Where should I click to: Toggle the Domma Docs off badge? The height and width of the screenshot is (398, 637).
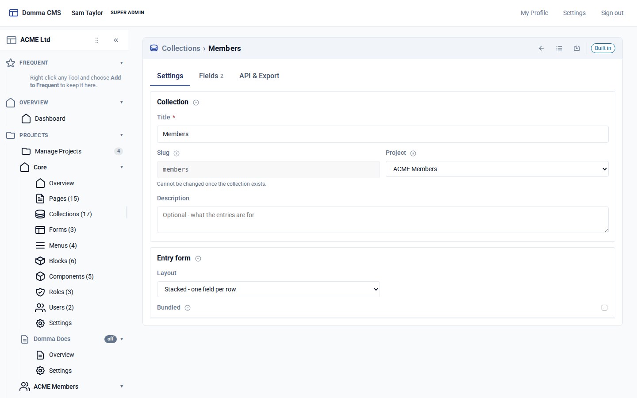(x=111, y=339)
